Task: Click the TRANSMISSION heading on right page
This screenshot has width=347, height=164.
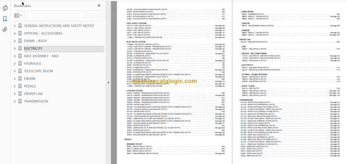Action: (246, 100)
